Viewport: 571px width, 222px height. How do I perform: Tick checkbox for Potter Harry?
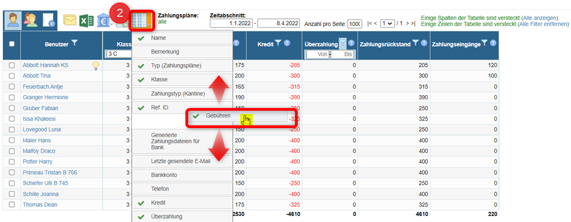[11, 162]
